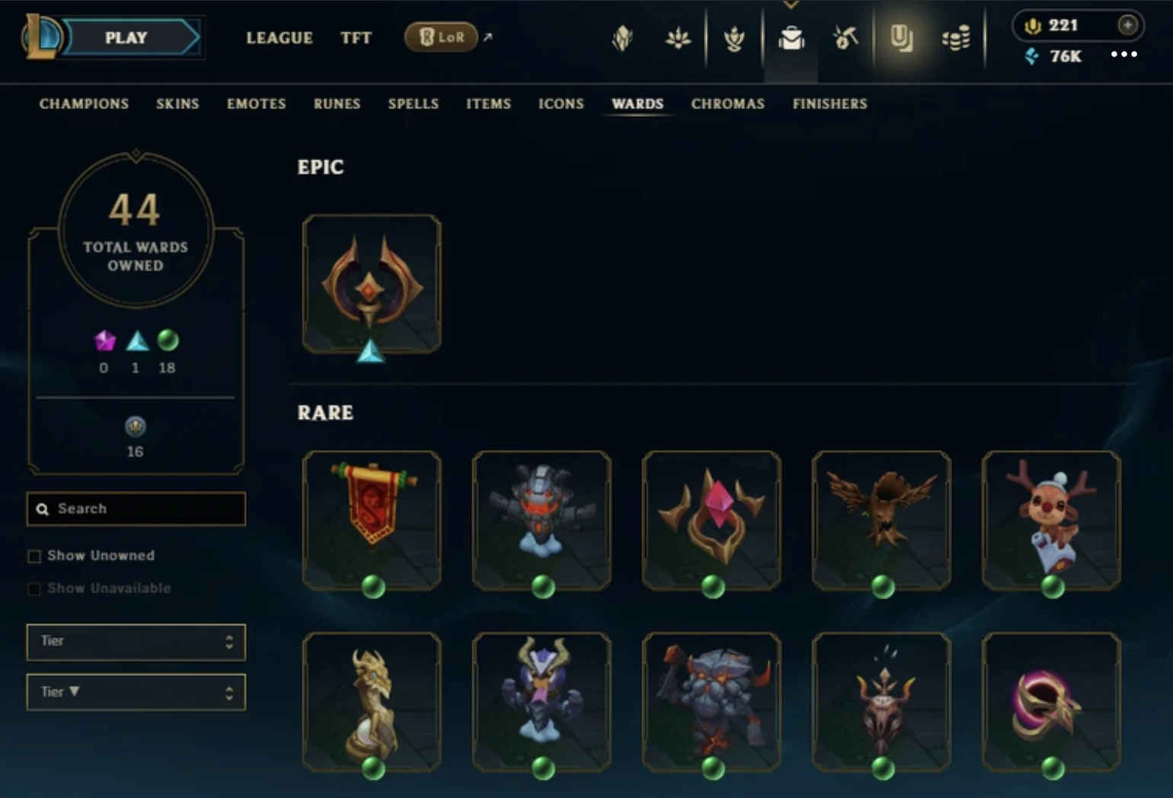Open the Tier sort-order dropdown
Screen dimensions: 1173x798
(x=136, y=692)
